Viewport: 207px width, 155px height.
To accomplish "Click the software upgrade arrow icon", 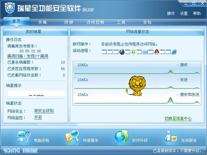I will 122,136.
